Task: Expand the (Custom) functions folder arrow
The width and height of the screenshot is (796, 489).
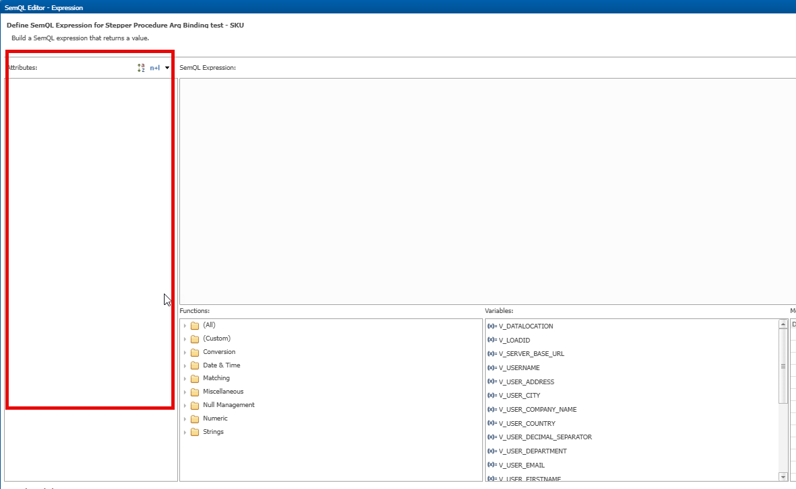Action: pyautogui.click(x=185, y=339)
